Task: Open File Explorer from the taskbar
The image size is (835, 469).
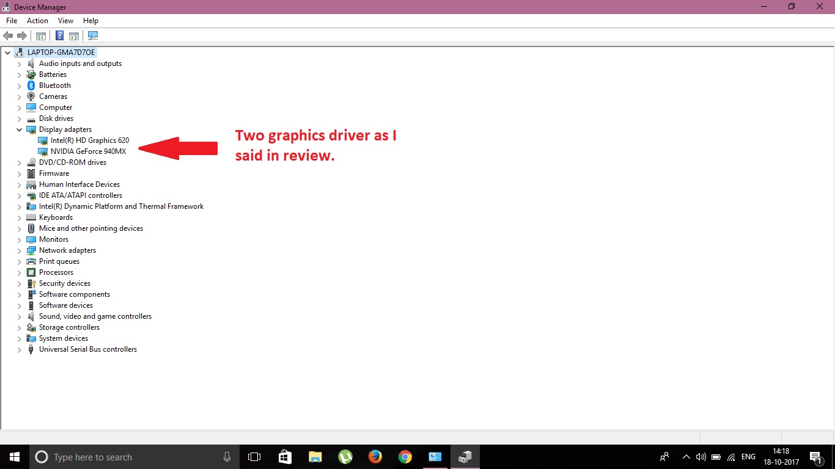Action: coord(315,457)
